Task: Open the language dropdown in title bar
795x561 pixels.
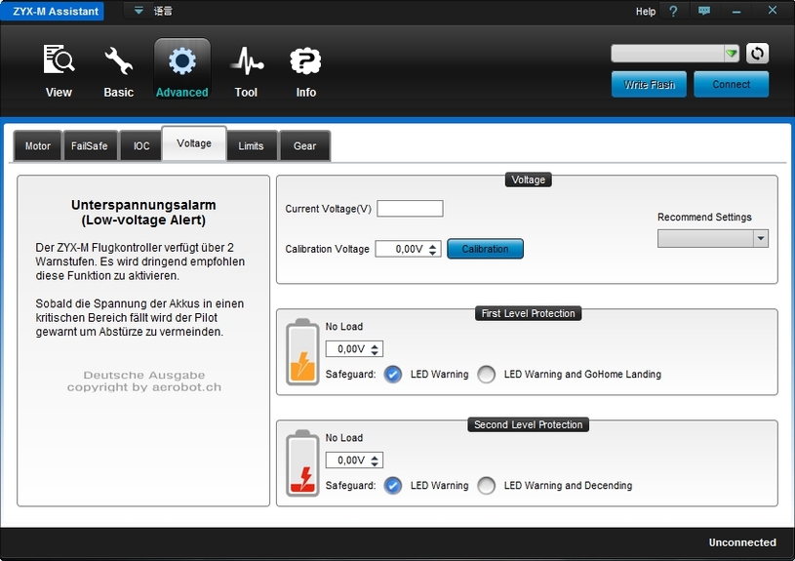Action: point(139,12)
